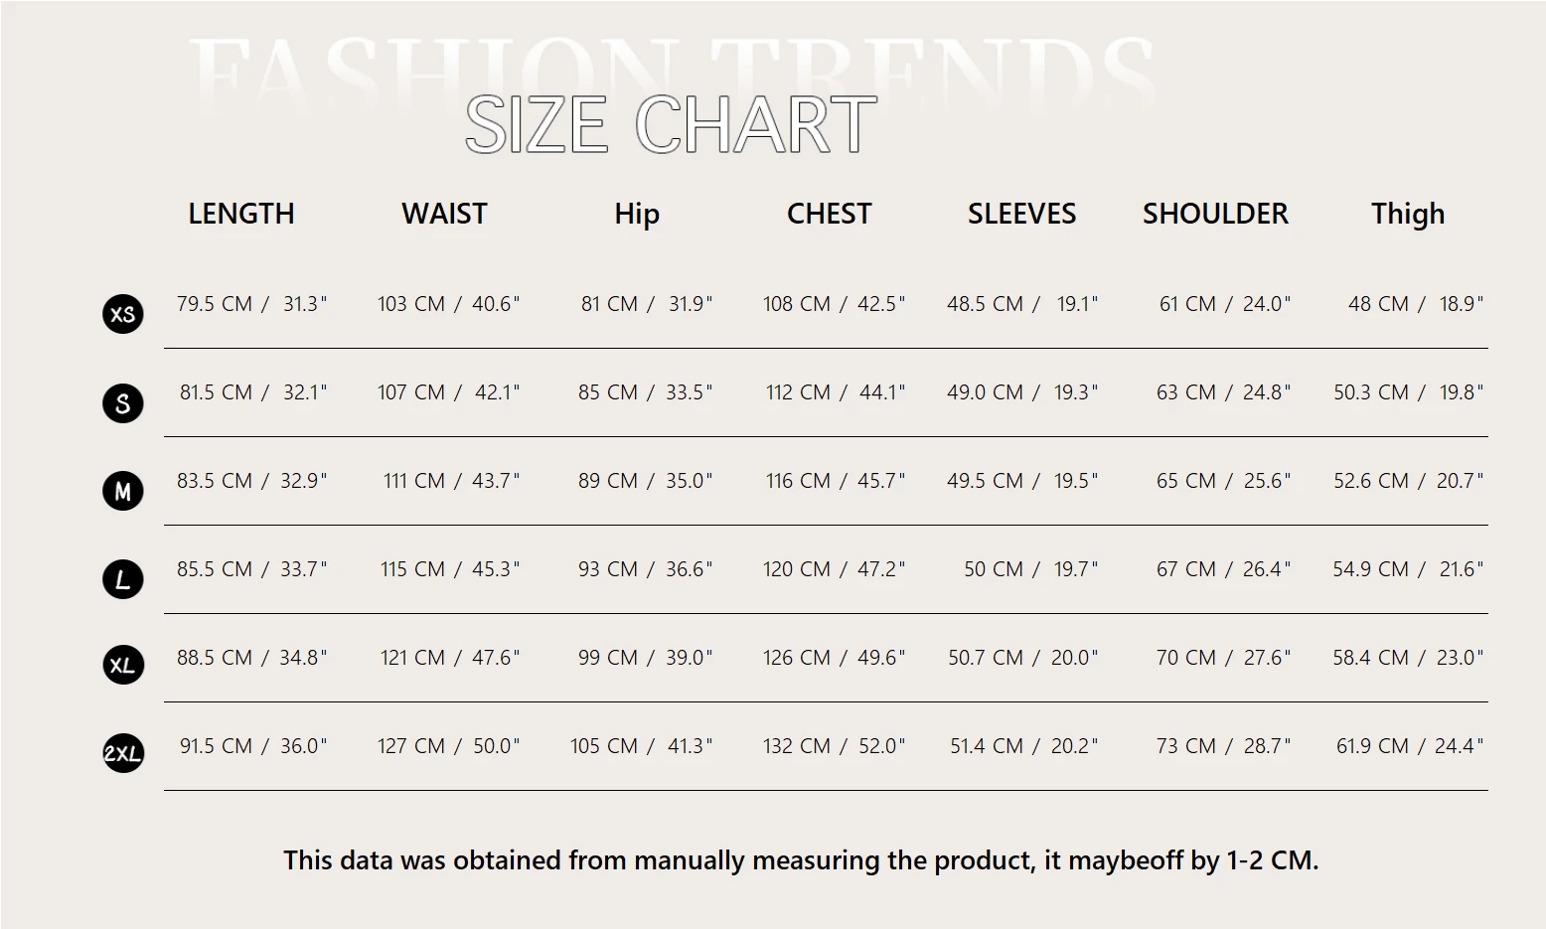Click the SHOULDER column header

pyautogui.click(x=1215, y=214)
